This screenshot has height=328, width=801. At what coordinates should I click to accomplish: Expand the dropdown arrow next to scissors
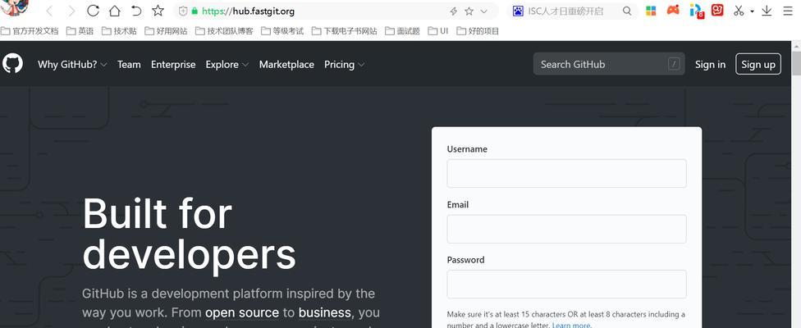[x=752, y=11]
